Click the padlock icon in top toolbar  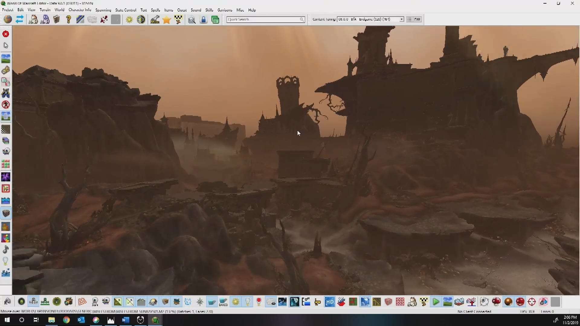(x=204, y=20)
